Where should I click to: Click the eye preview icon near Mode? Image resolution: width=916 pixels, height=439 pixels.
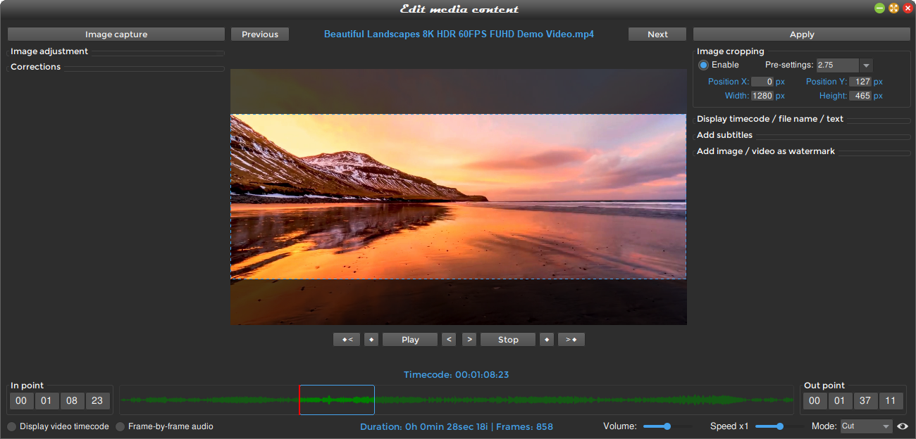click(904, 426)
